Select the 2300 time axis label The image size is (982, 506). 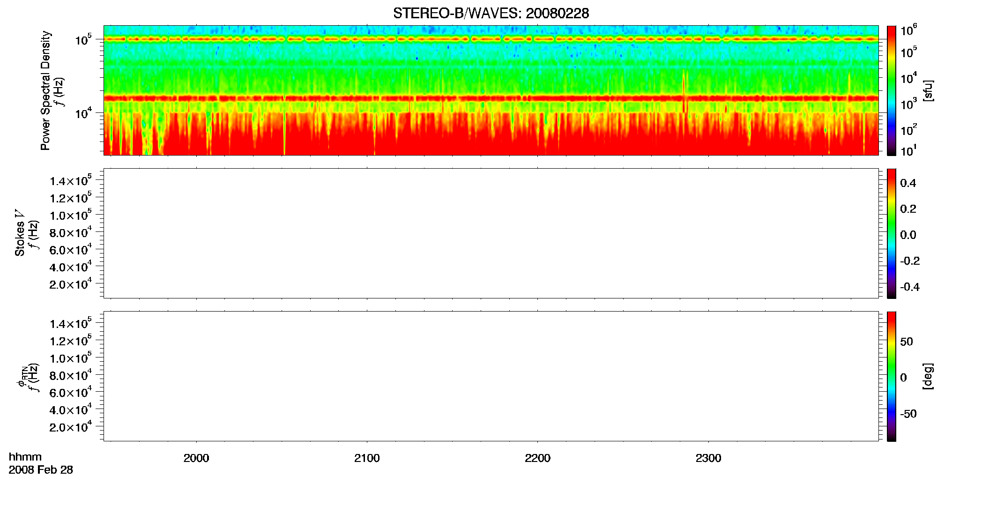(x=708, y=458)
